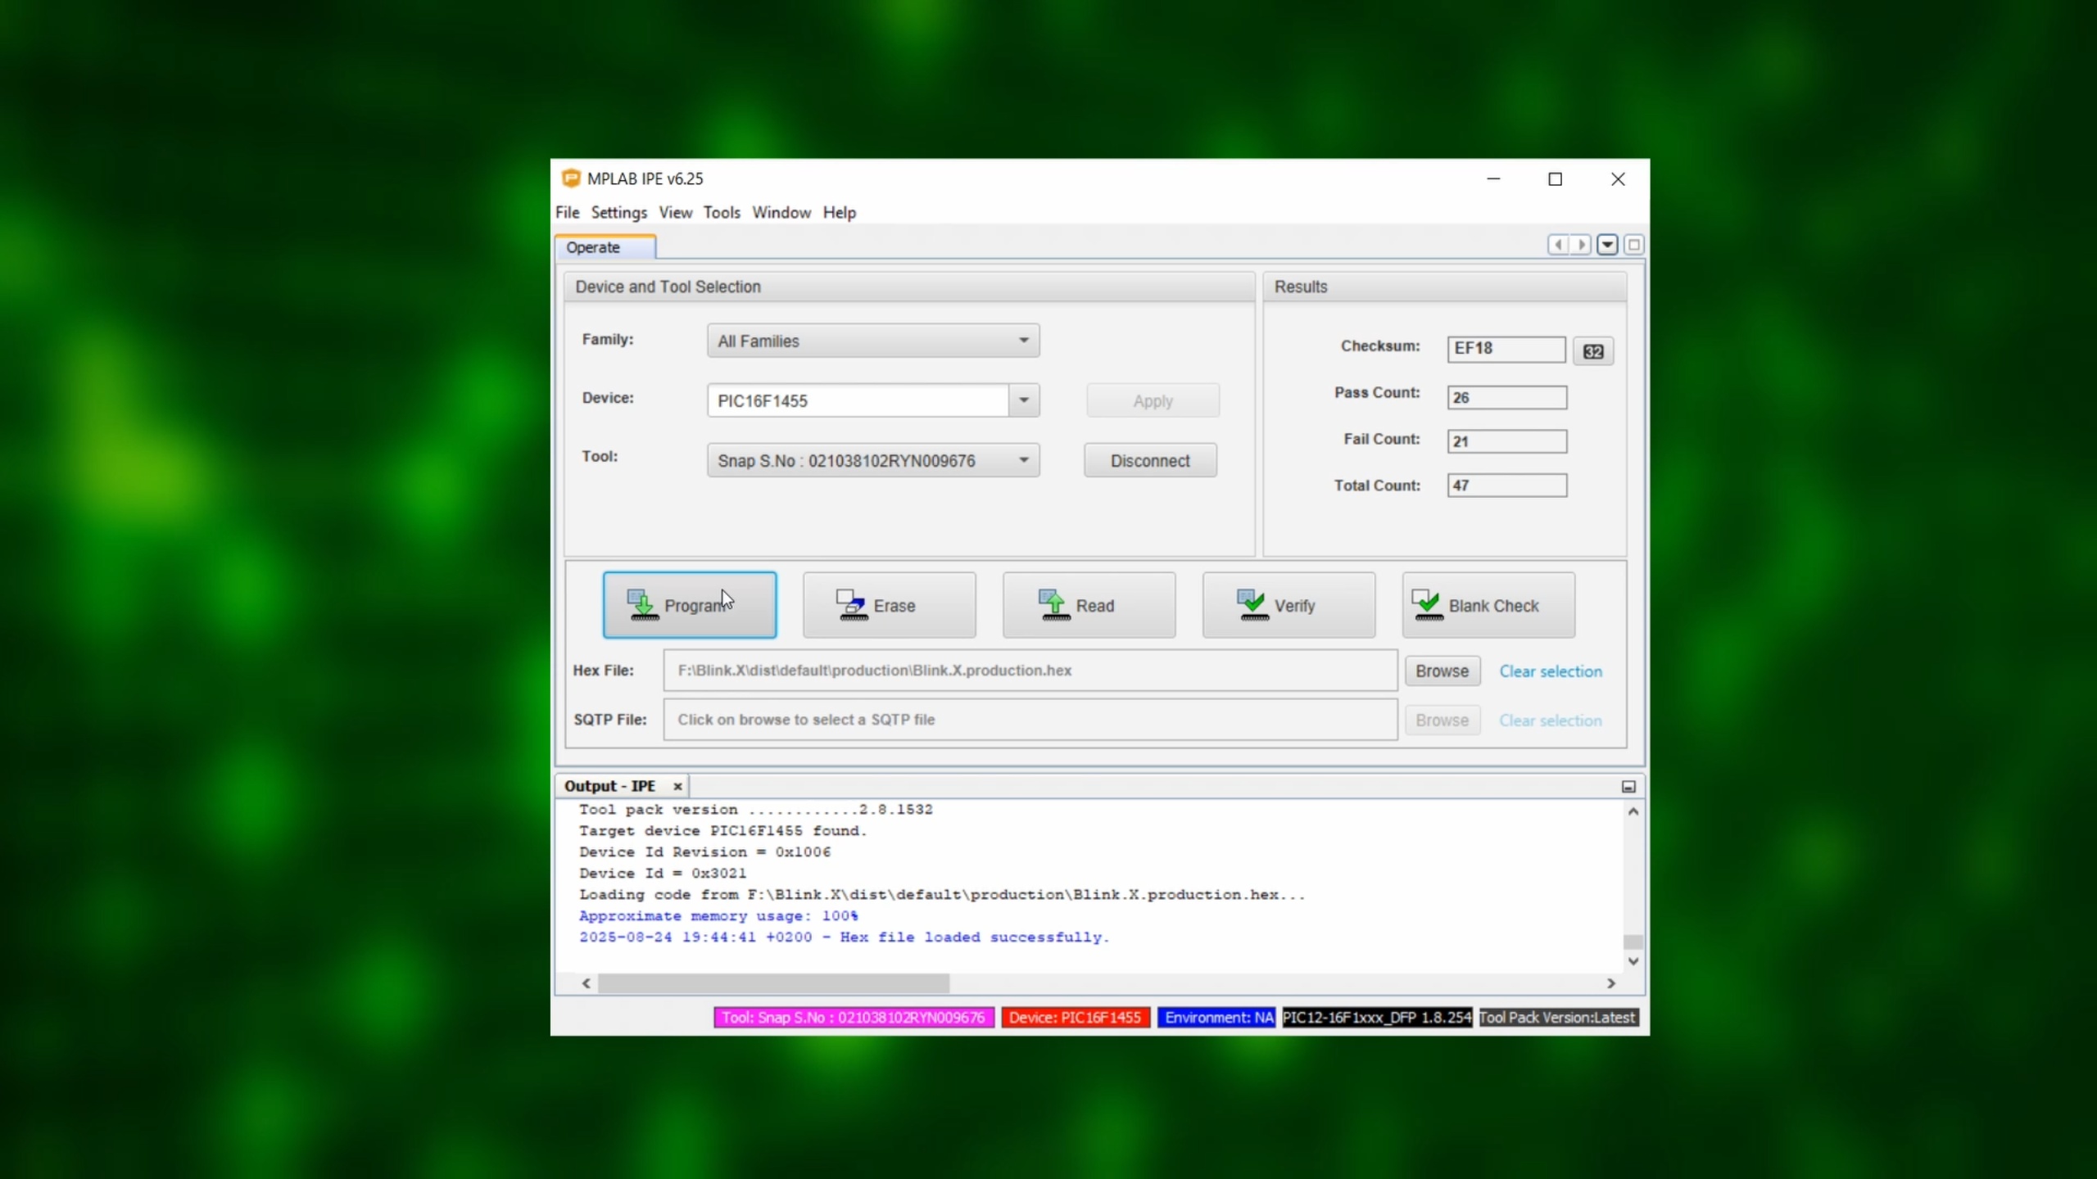
Task: Maximize the Operate tab window icon
Action: coord(1633,245)
